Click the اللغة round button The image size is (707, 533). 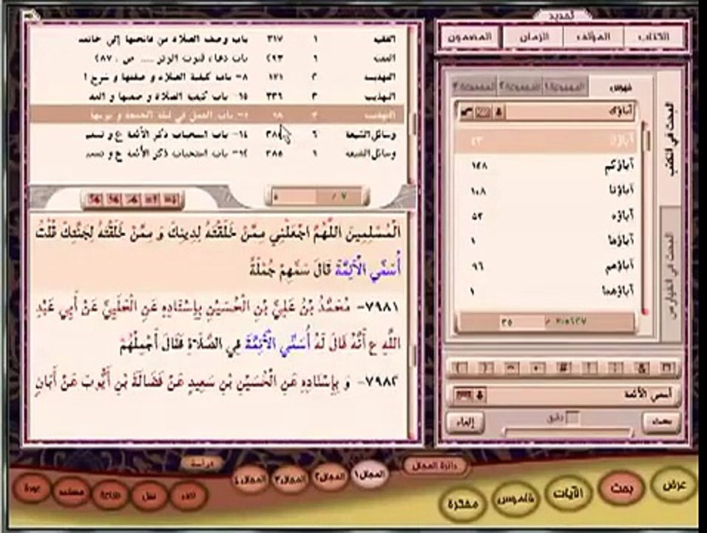tap(187, 496)
